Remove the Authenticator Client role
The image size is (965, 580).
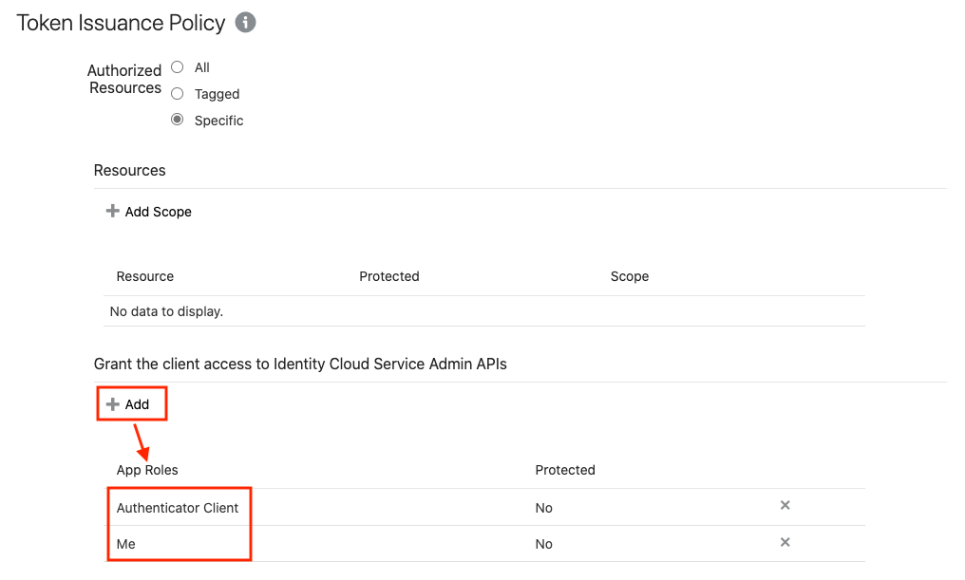click(785, 505)
